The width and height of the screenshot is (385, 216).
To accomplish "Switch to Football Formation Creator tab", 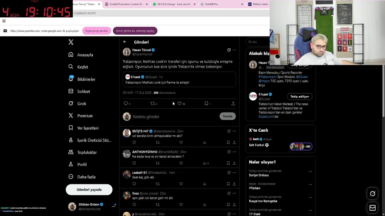I will point(126,4).
